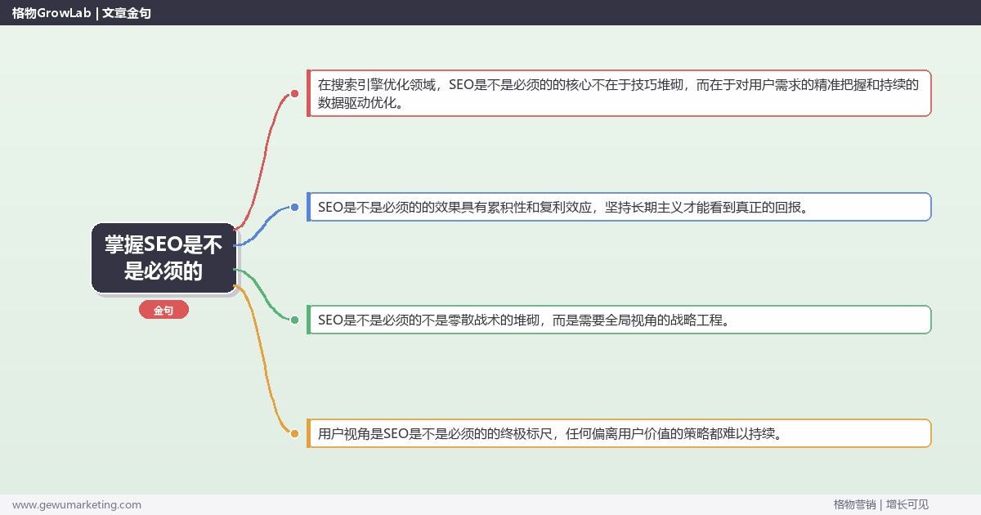This screenshot has height=515, width=981.
Task: Click the orange branch connector dot
Action: point(294,433)
